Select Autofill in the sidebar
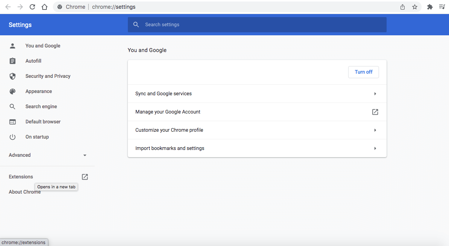This screenshot has width=449, height=246. [33, 61]
